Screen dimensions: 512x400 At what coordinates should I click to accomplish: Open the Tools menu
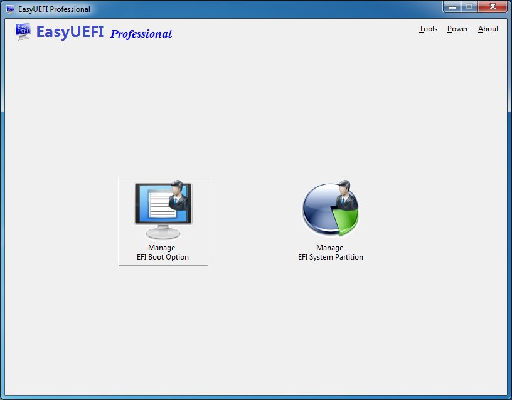pyautogui.click(x=428, y=29)
